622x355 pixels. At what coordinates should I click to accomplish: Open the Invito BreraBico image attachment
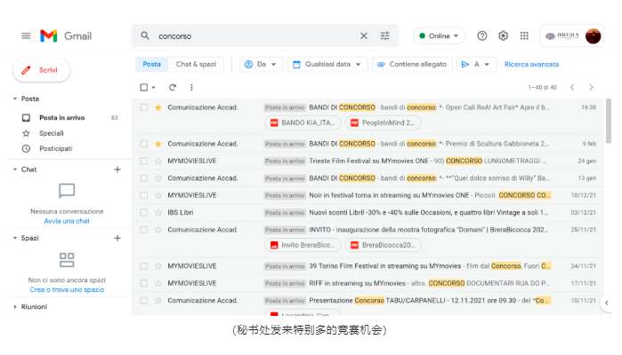[x=303, y=245]
